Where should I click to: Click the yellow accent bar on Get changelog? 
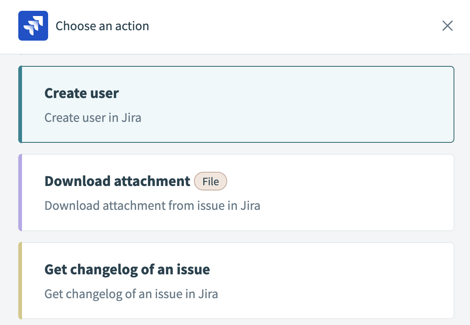coord(20,281)
